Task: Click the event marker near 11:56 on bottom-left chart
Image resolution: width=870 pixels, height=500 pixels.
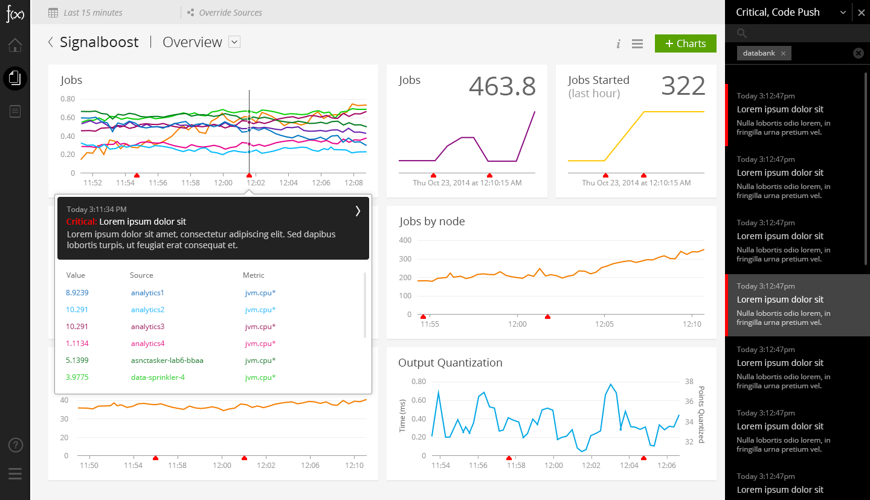Action: tap(155, 458)
